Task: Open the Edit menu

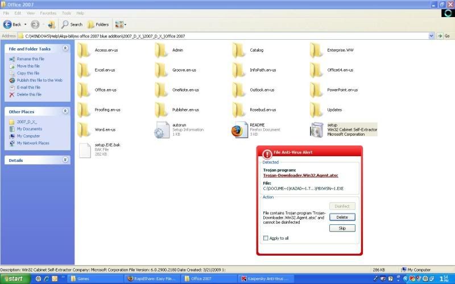Action: [x=18, y=13]
